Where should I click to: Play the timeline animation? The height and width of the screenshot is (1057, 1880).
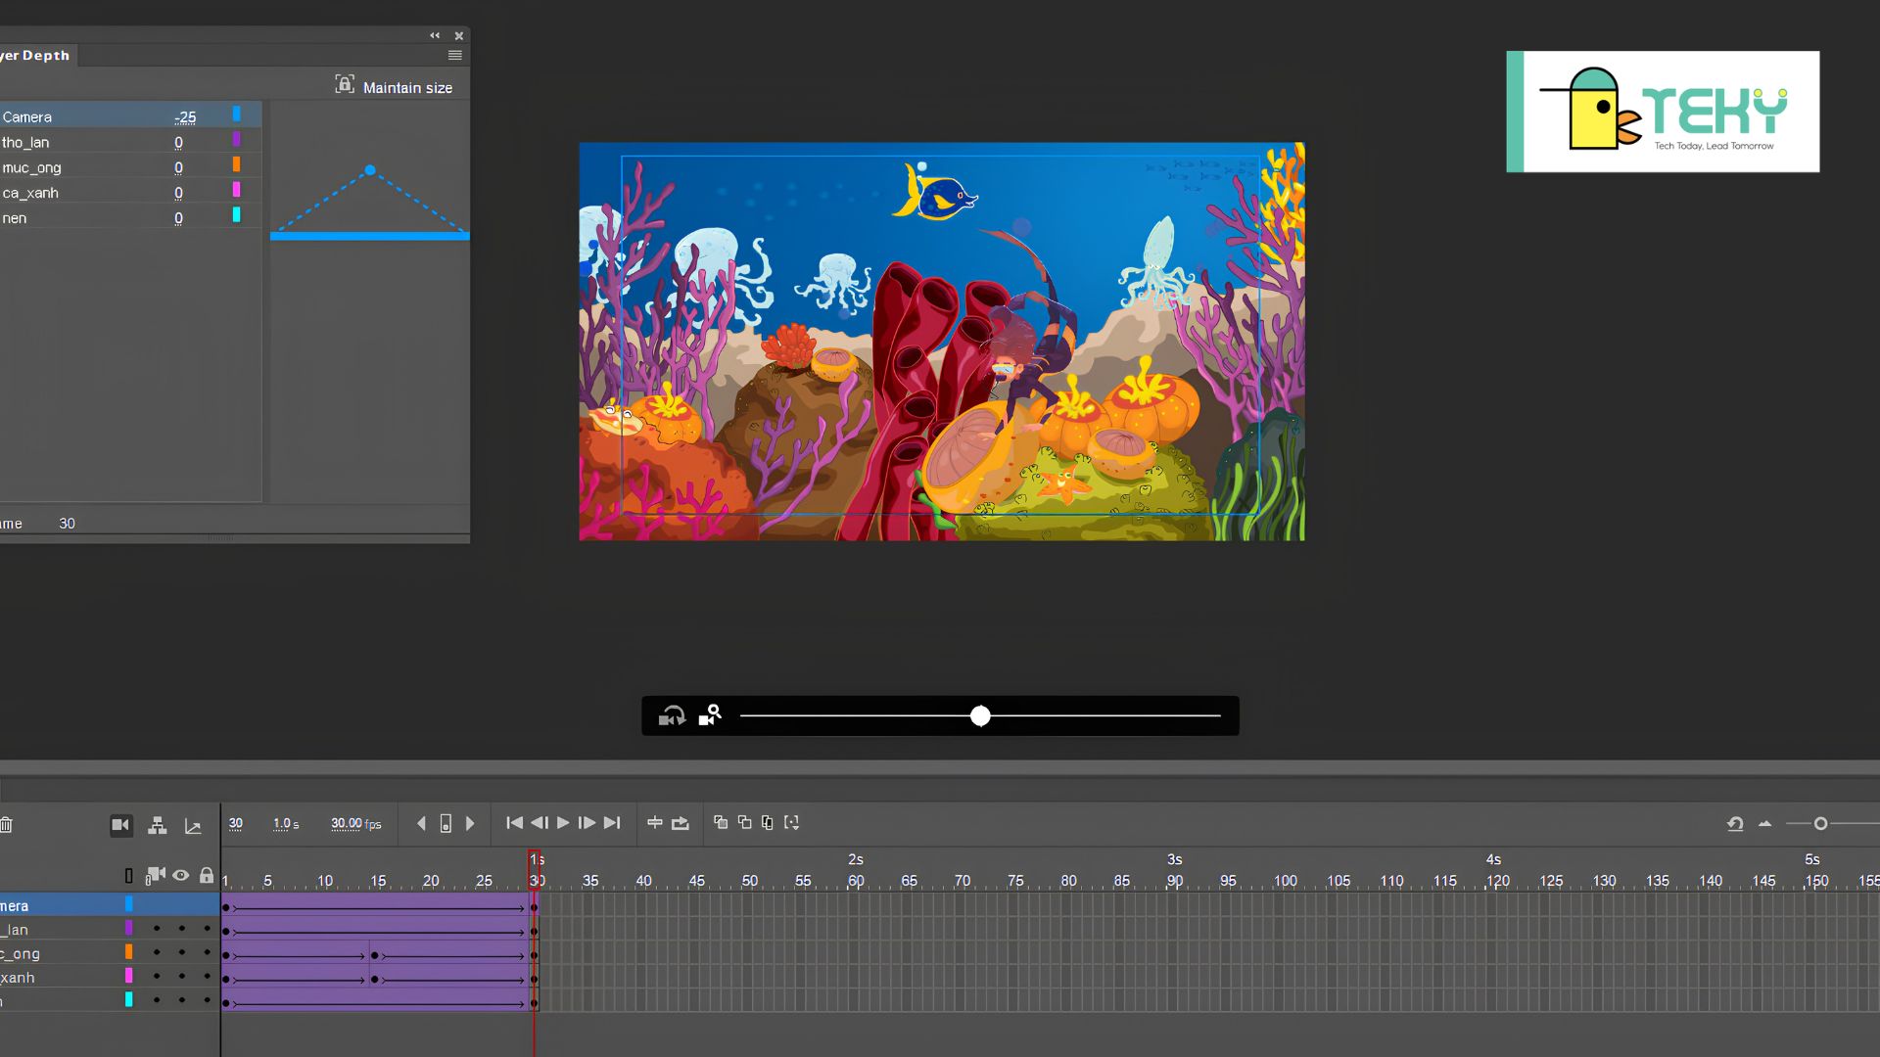(563, 823)
